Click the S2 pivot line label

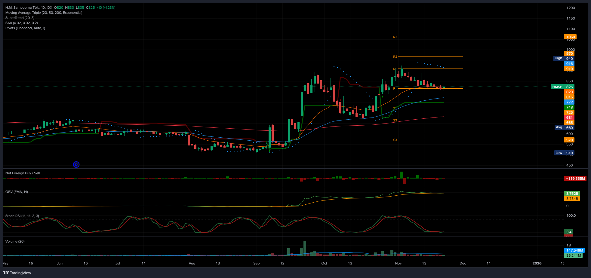395,121
